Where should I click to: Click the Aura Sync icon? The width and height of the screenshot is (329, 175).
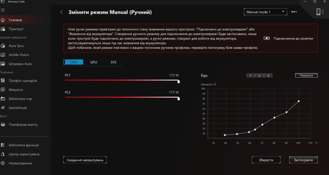click(3, 46)
